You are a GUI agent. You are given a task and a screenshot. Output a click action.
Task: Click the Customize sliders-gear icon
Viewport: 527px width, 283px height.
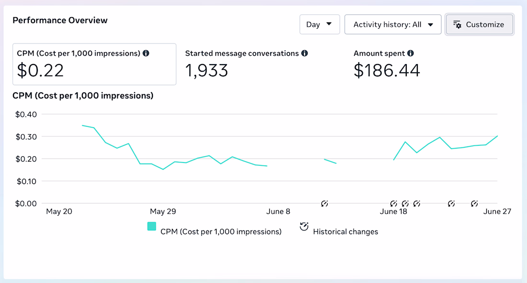pos(457,24)
